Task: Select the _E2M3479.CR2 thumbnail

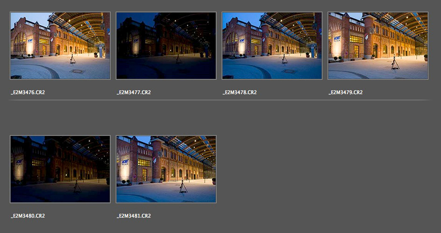Action: (x=378, y=46)
